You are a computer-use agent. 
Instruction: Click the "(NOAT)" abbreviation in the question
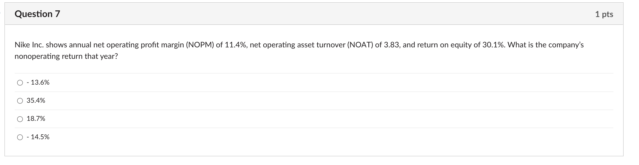360,45
